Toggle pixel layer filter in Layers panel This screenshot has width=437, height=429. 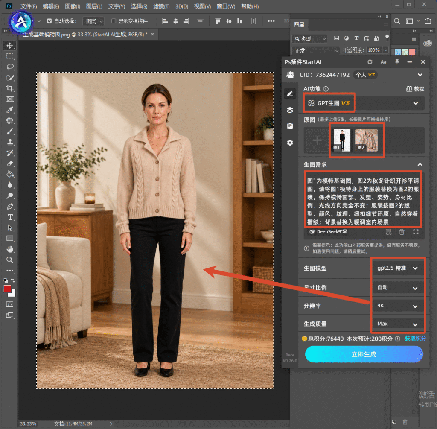[336, 38]
